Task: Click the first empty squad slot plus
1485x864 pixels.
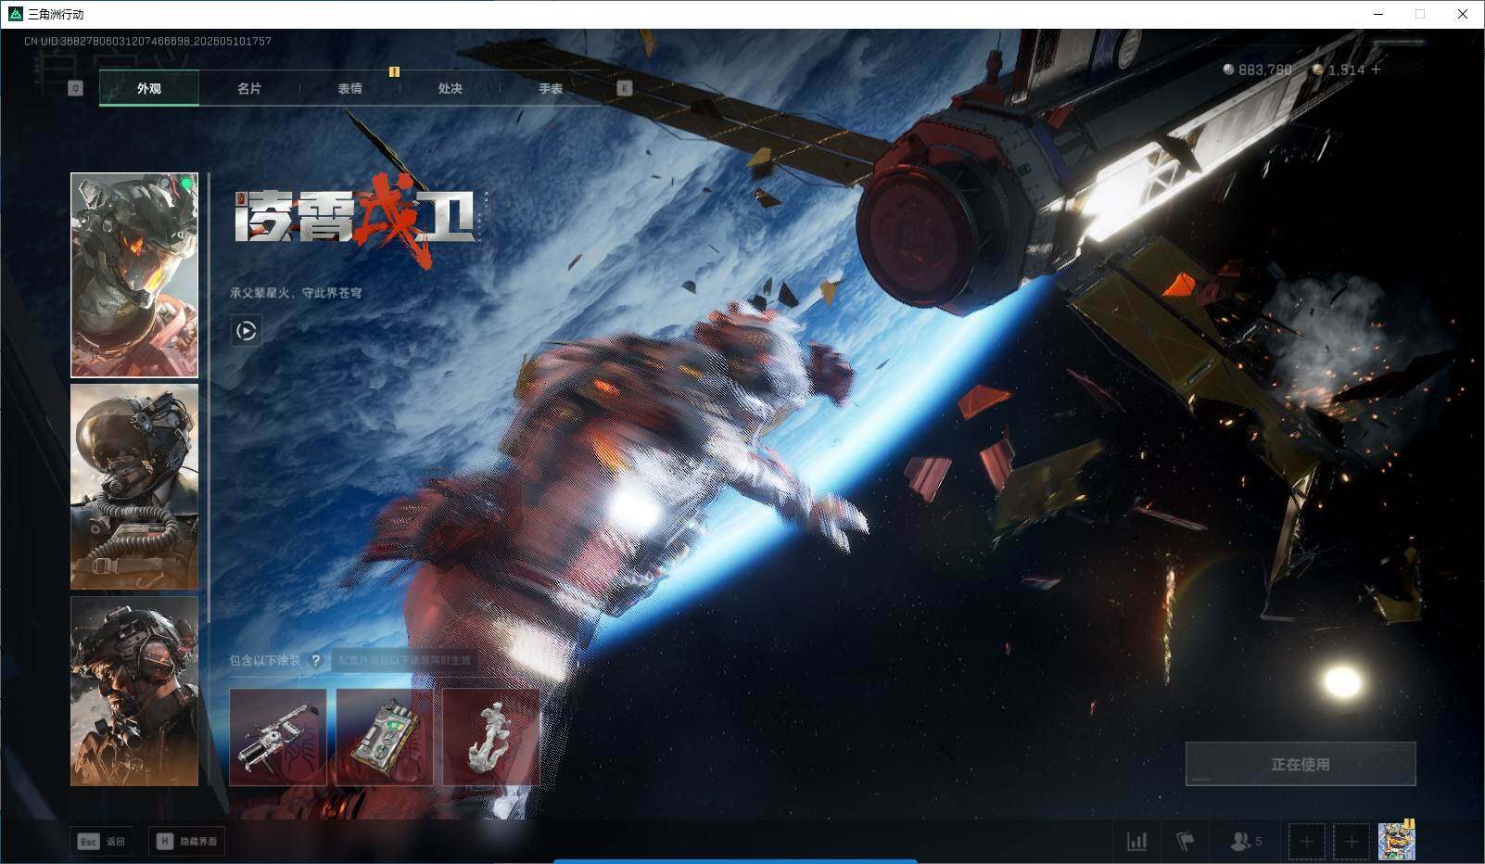Action: 1306,841
